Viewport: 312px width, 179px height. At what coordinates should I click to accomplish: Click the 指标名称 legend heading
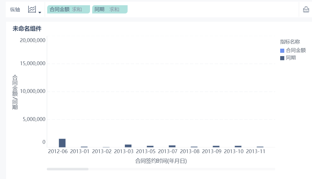pos(290,42)
